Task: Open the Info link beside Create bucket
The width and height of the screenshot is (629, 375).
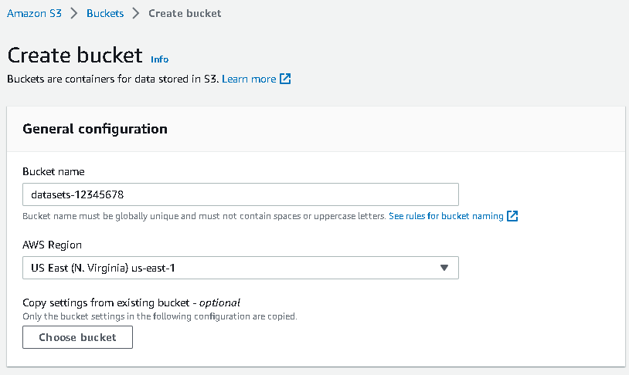Action: (x=160, y=59)
